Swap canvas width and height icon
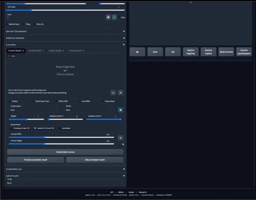This screenshot has height=200, width=256. (121, 138)
